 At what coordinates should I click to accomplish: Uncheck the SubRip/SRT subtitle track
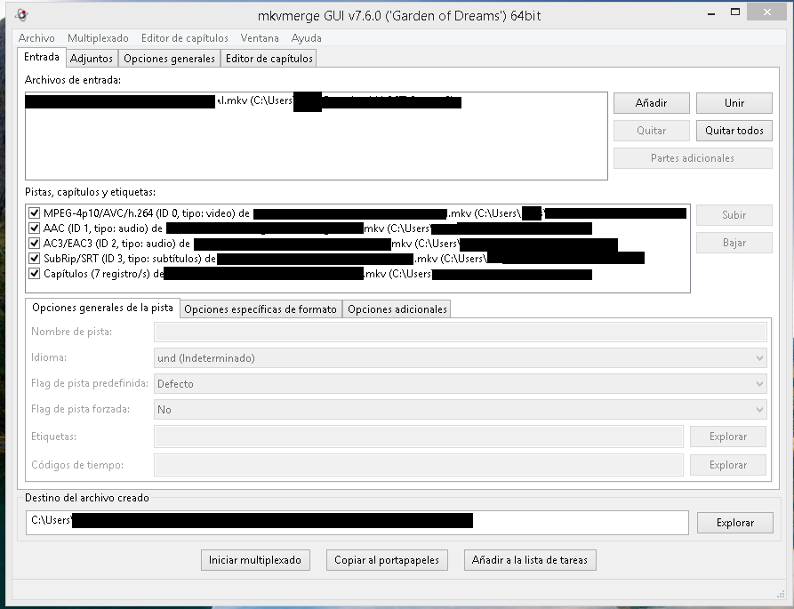[x=34, y=258]
